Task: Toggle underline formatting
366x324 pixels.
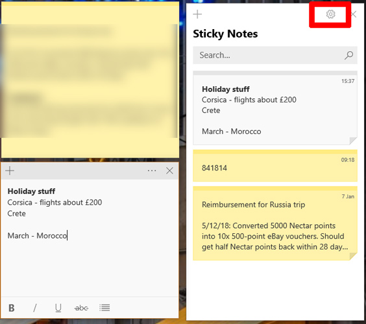Action: tap(58, 308)
